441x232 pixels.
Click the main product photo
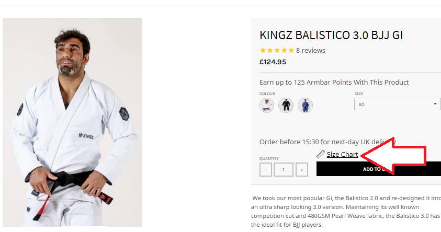(73, 122)
